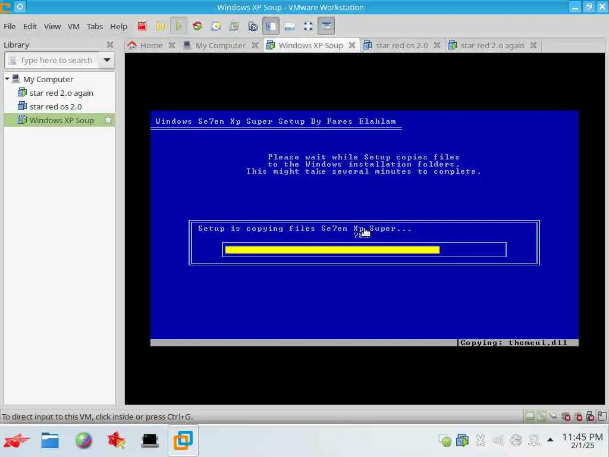Screen dimensions: 609x457
Task: Expand hidden tray icons arrow
Action: (550, 440)
